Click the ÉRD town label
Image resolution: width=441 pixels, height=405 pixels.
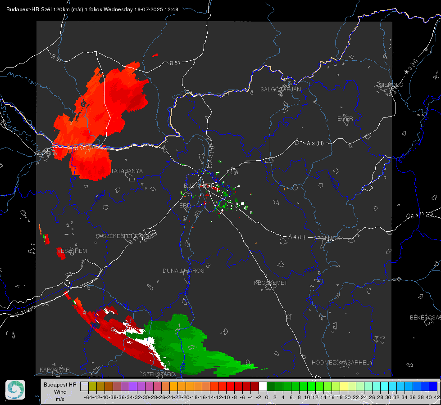click(185, 206)
